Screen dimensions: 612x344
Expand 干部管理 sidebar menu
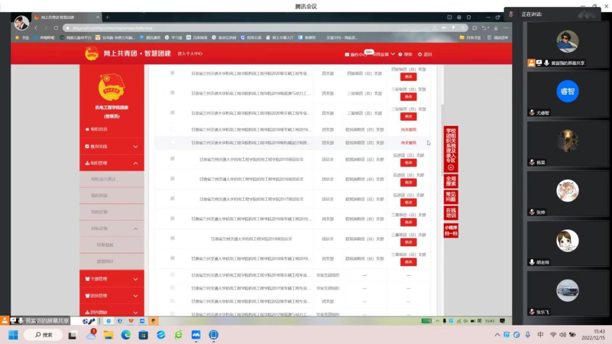tap(112, 279)
